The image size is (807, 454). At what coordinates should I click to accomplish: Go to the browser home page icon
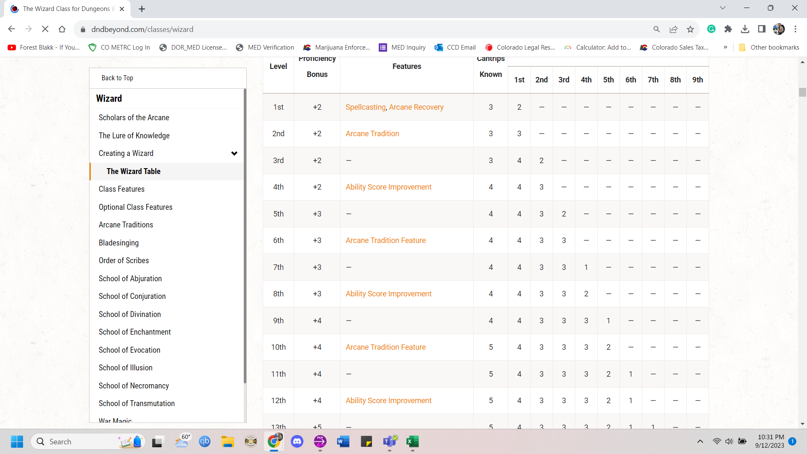[62, 29]
